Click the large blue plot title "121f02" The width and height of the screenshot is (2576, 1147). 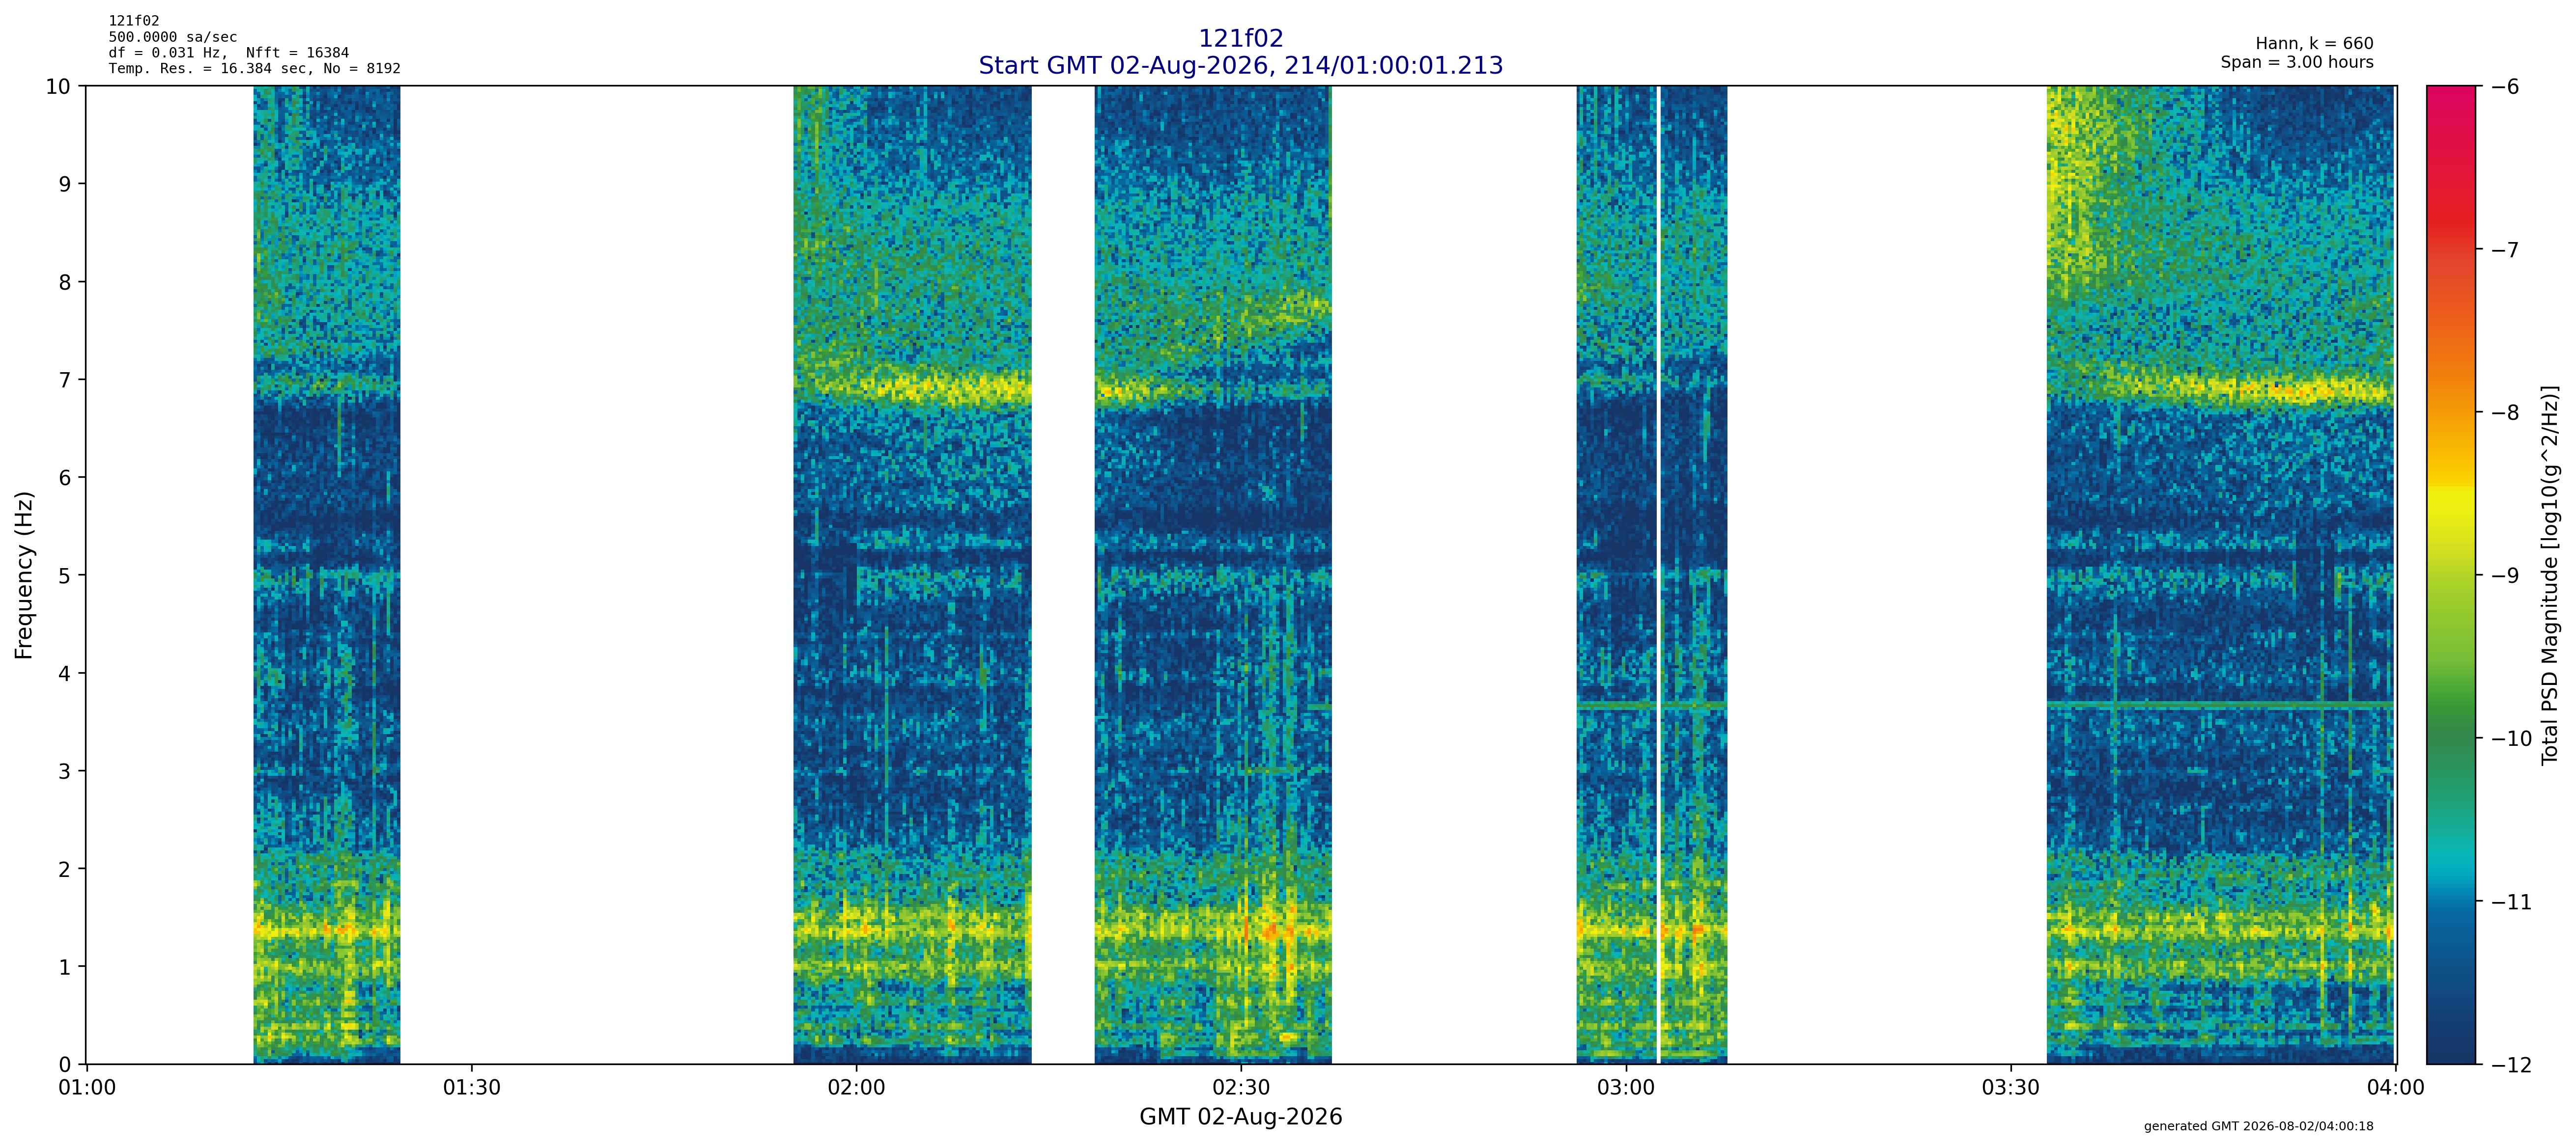pyautogui.click(x=1240, y=39)
